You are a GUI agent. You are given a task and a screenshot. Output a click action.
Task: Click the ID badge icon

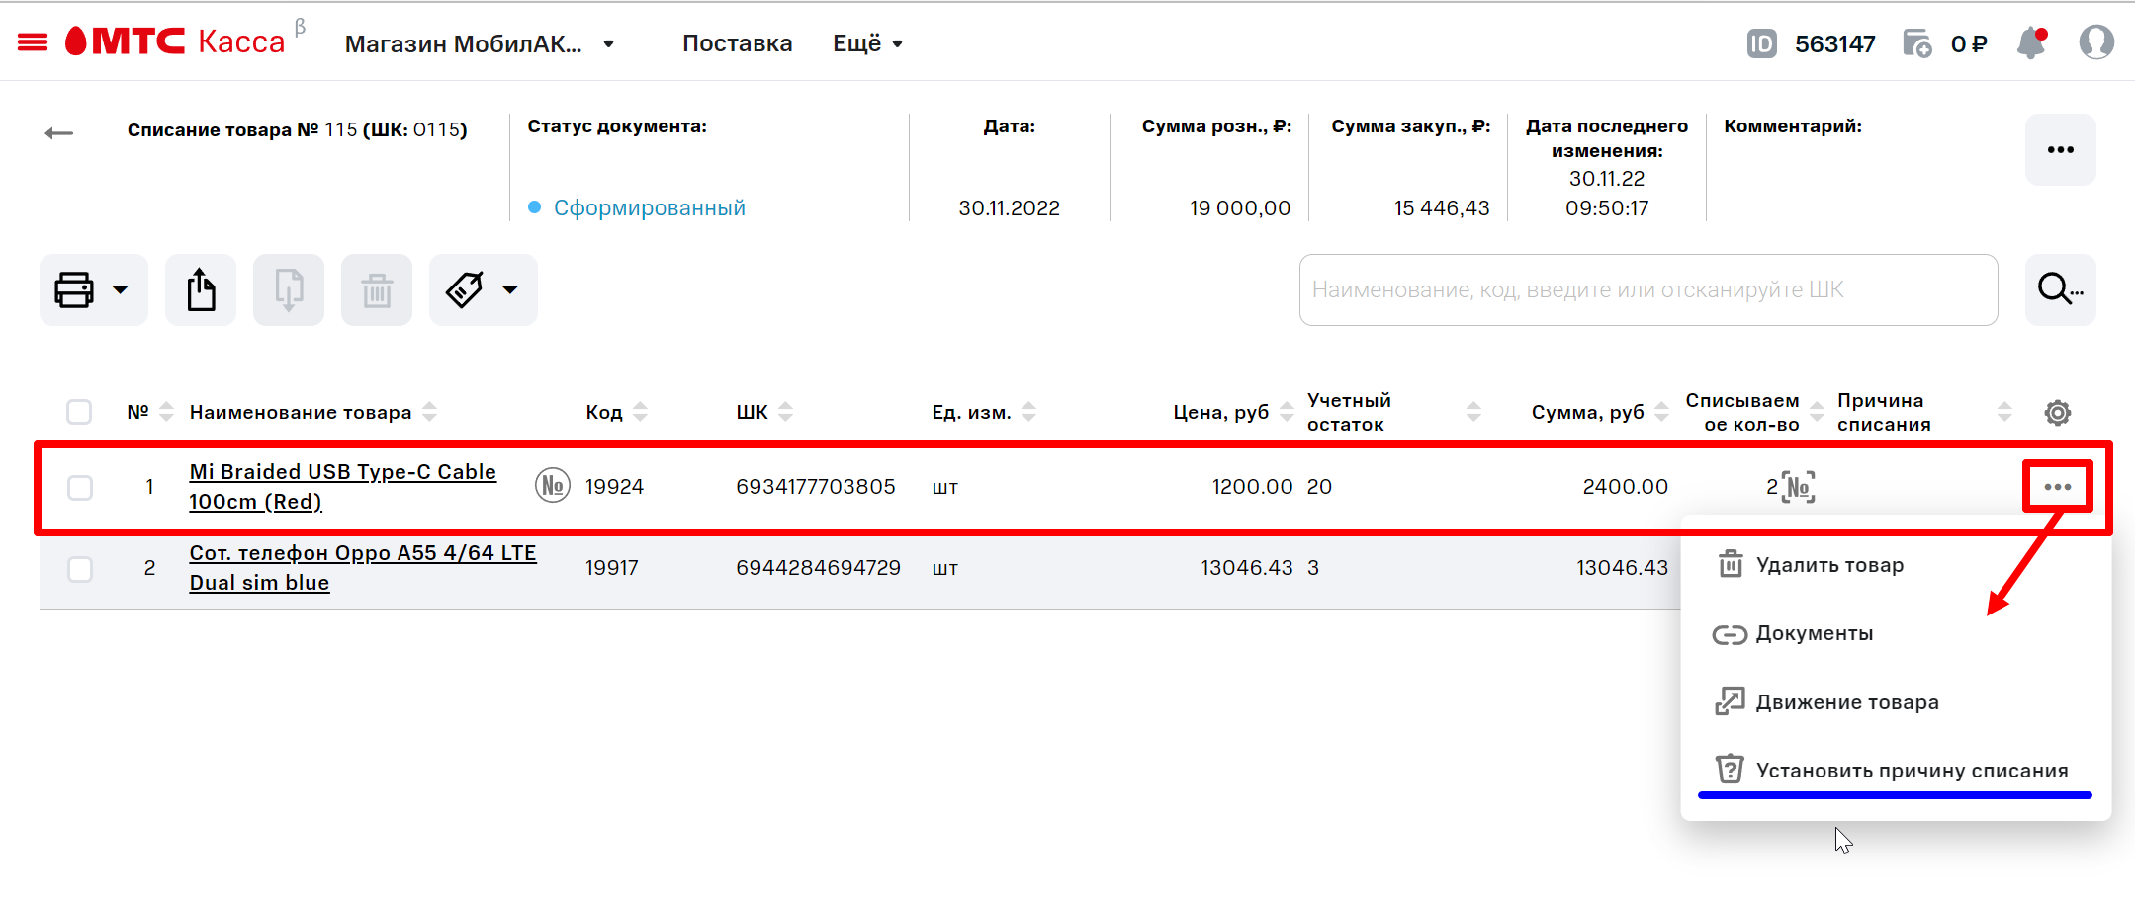(1762, 43)
